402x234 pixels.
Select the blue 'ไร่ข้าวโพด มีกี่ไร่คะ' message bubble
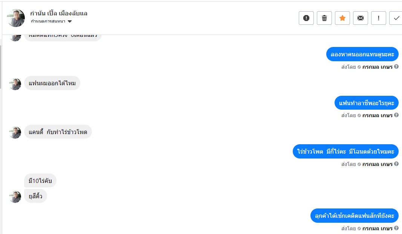point(345,151)
